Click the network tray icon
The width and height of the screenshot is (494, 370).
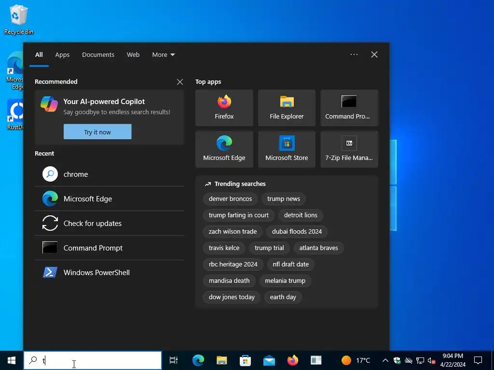coord(420,360)
